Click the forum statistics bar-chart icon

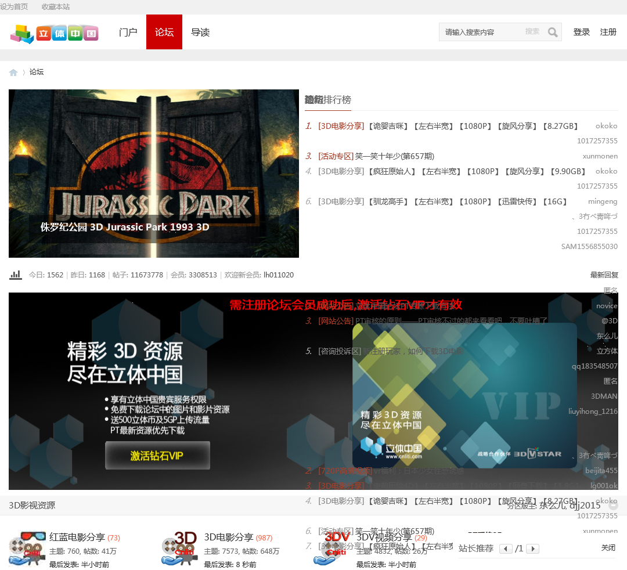16,275
